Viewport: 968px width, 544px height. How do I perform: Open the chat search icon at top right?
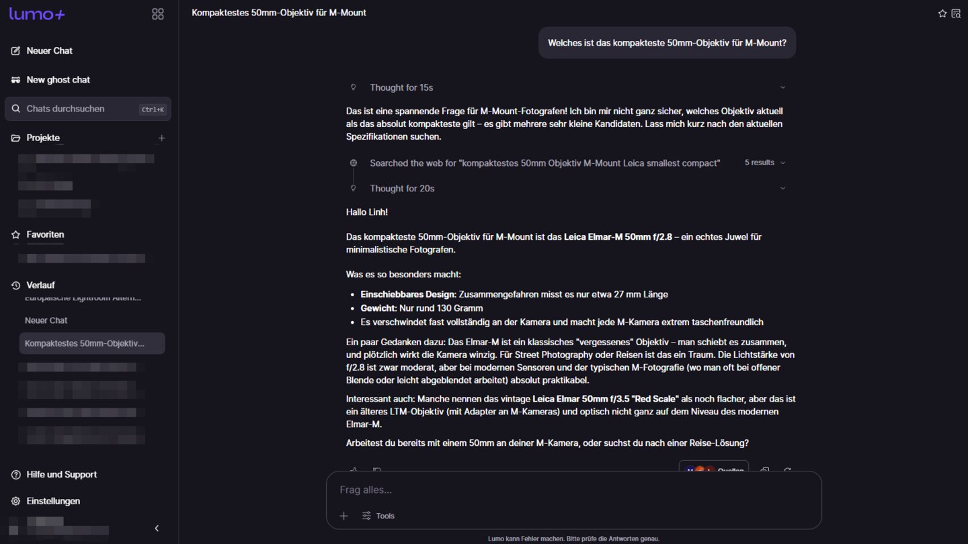tap(956, 13)
